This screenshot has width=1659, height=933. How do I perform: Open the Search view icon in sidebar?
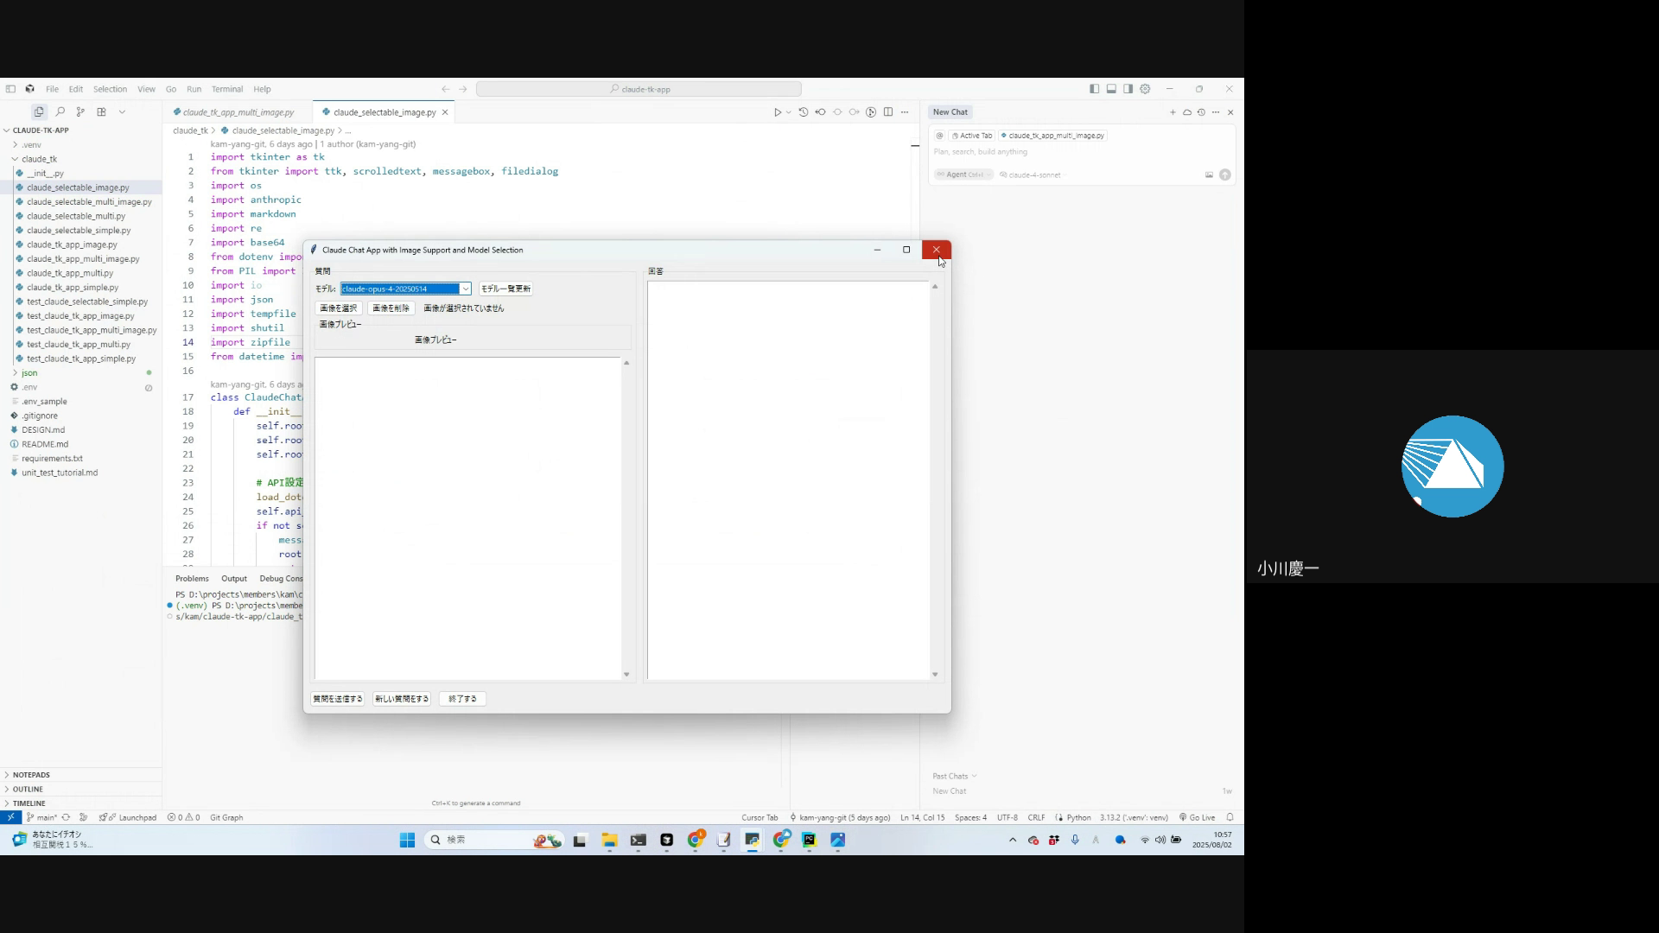60,111
